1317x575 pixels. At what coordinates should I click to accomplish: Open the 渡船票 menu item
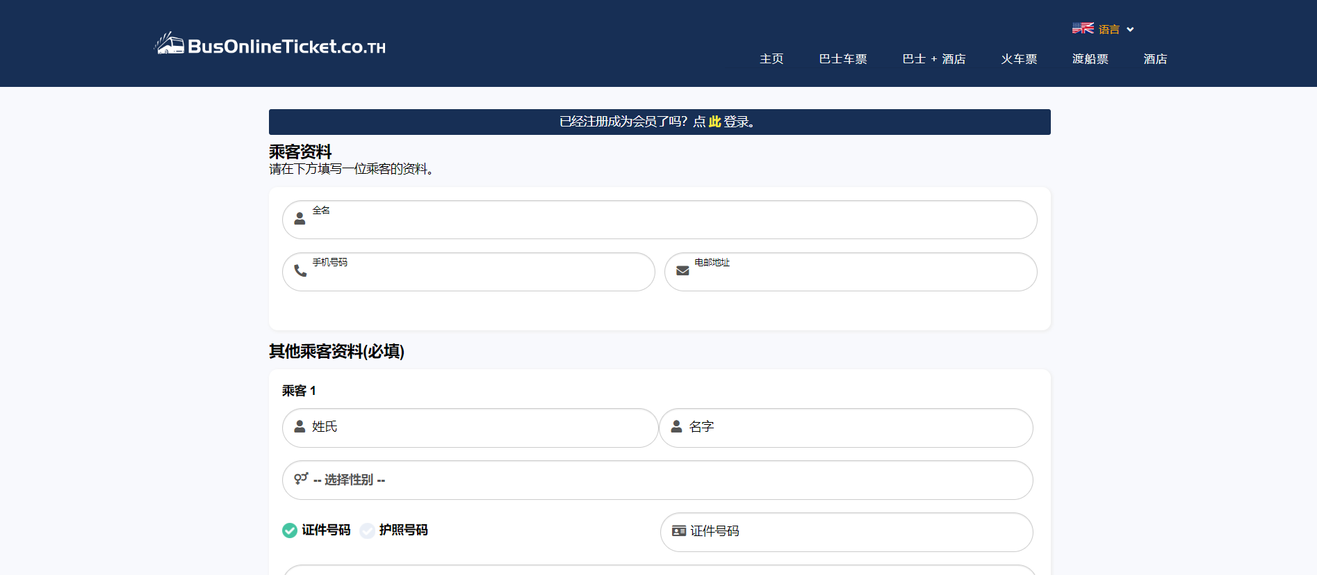click(x=1090, y=59)
